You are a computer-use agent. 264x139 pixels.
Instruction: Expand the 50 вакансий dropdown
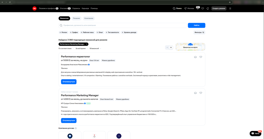point(95,49)
